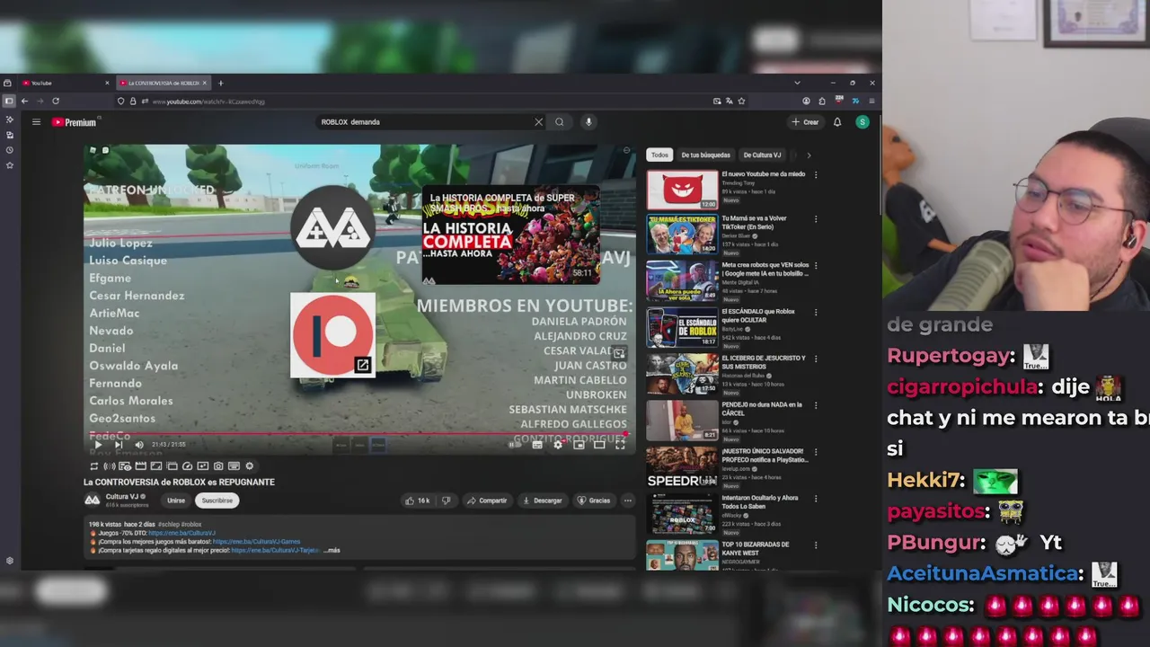1150x647 pixels.
Task: Click the Suscribirse button
Action: click(x=217, y=501)
